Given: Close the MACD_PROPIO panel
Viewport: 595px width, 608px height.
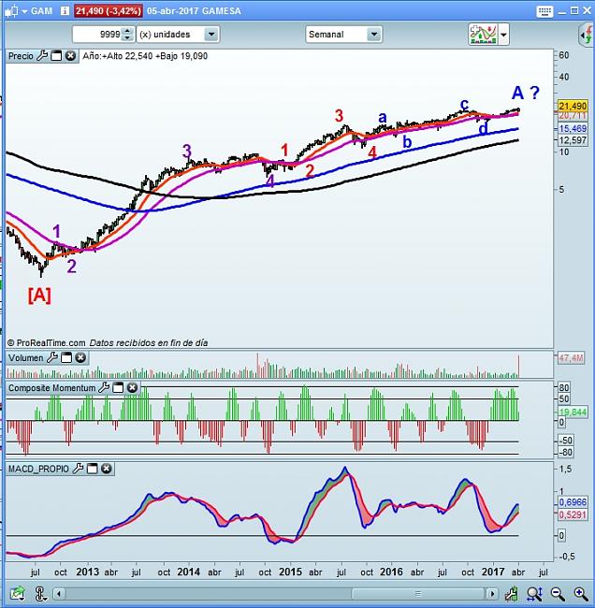Looking at the screenshot, I should coord(107,469).
